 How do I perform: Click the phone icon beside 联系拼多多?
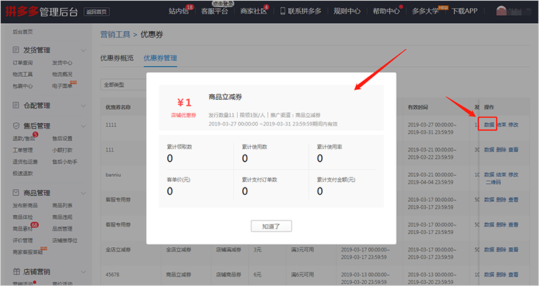[282, 11]
